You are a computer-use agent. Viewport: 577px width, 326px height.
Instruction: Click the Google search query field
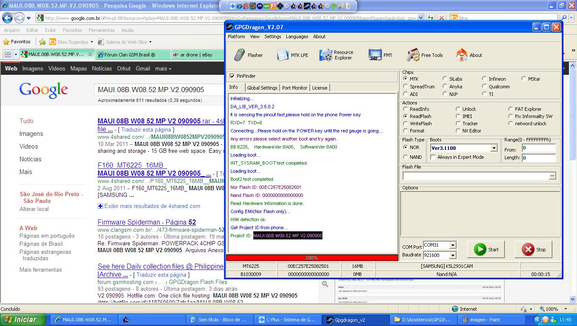click(x=160, y=90)
